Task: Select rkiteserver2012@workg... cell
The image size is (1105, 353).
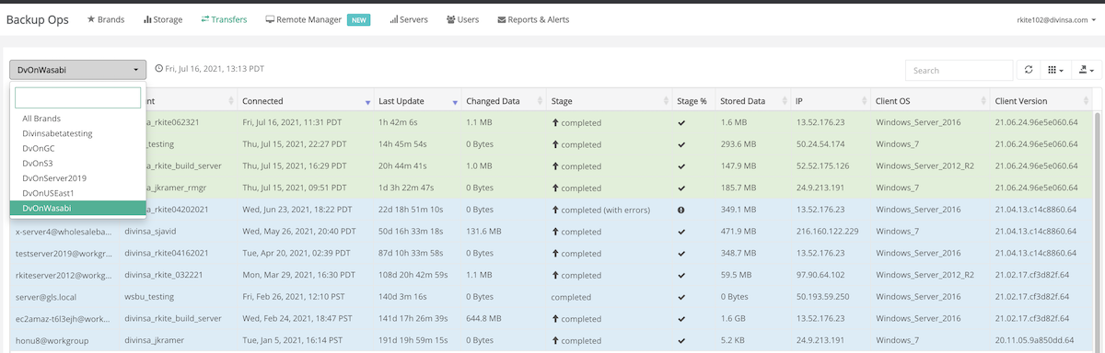Action: 63,276
